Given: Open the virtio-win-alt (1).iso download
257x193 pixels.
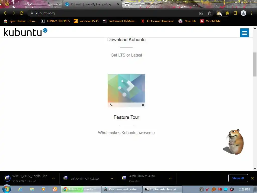Looking at the screenshot, I should tap(82, 178).
